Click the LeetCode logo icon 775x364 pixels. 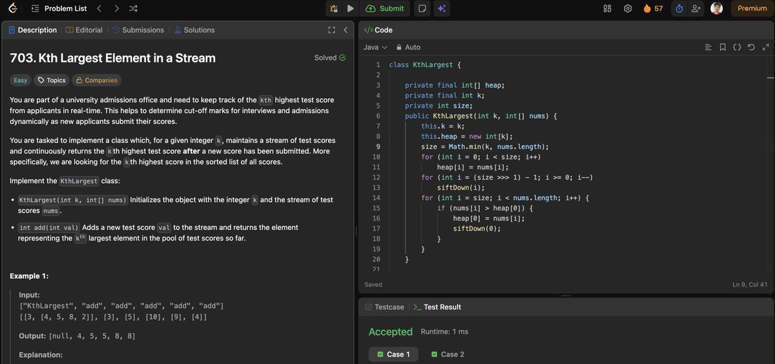point(14,8)
